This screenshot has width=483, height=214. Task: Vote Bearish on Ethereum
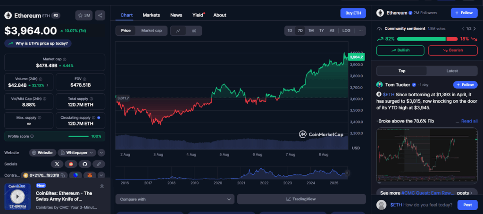[453, 50]
